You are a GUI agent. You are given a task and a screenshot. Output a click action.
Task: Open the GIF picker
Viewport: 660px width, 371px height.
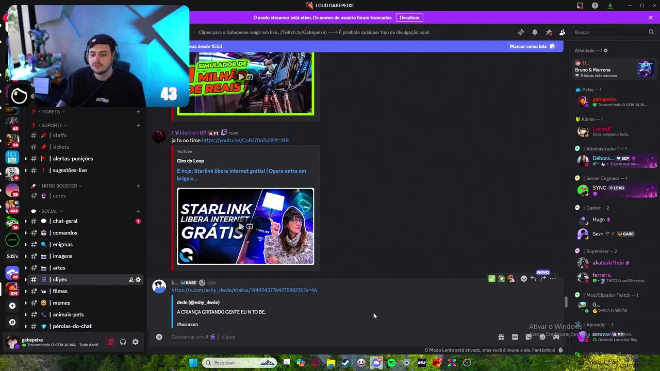pos(515,337)
